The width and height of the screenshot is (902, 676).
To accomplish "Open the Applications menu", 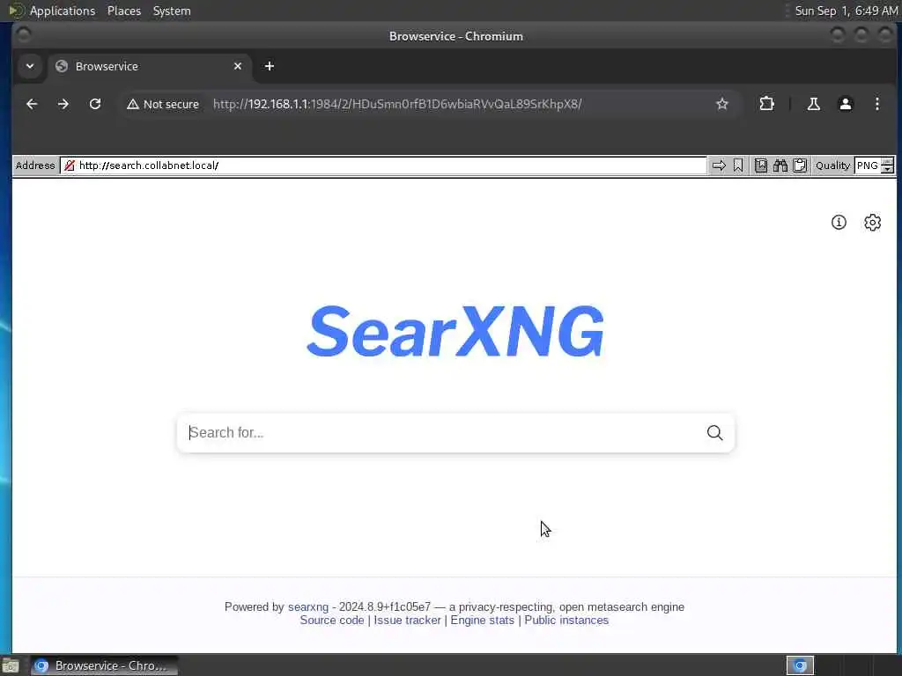I will click(63, 11).
